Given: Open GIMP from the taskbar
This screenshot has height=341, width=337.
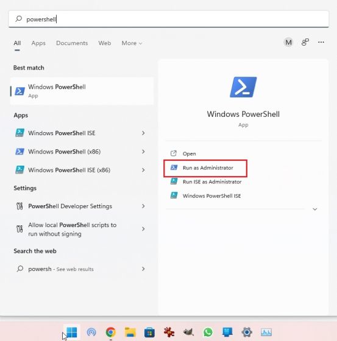Looking at the screenshot, I should point(188,332).
